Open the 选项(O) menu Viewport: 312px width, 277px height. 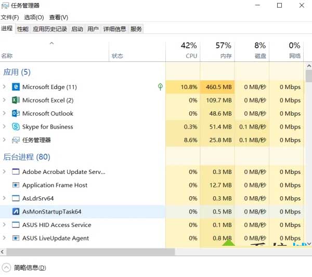point(34,18)
